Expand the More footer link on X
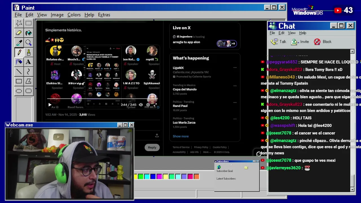This screenshot has height=203, width=361. point(207,152)
